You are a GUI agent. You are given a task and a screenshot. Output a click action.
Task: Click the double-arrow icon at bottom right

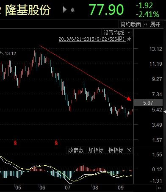click(159, 188)
